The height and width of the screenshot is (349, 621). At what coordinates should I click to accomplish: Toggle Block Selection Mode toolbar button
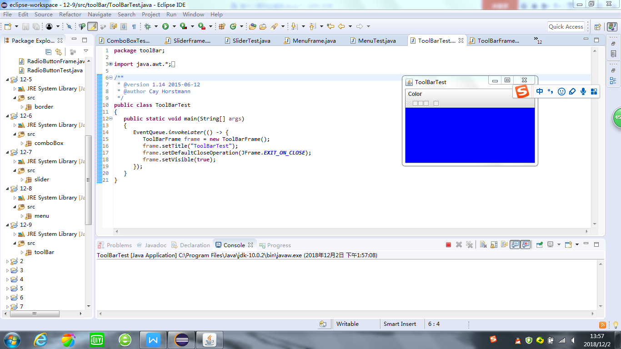coord(123,26)
